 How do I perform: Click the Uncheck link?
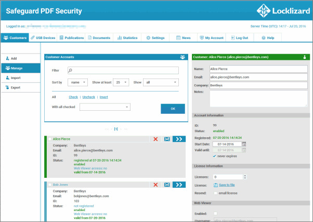click(88, 97)
